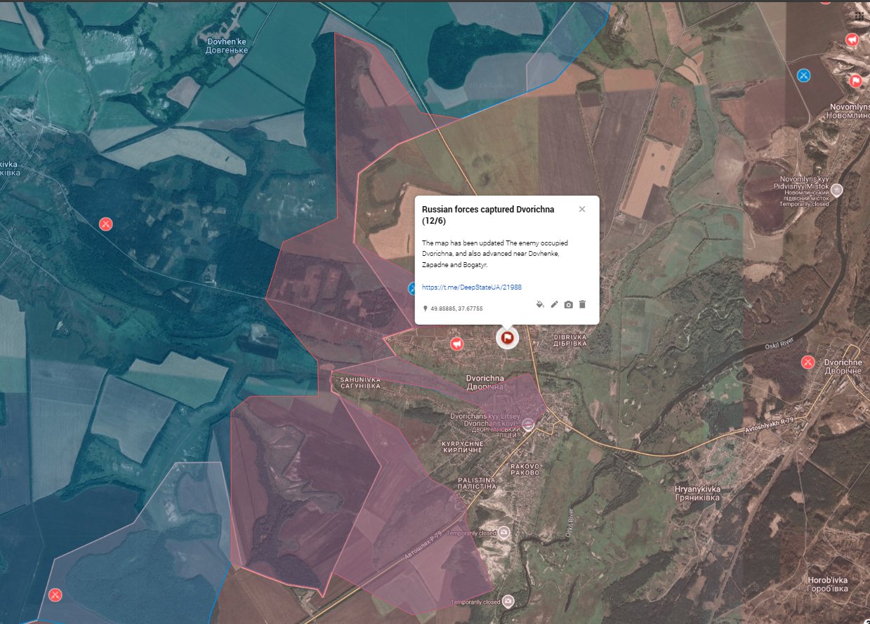The width and height of the screenshot is (870, 624).
Task: Click the red crossed-swords marker at bottom left
Action: point(55,595)
